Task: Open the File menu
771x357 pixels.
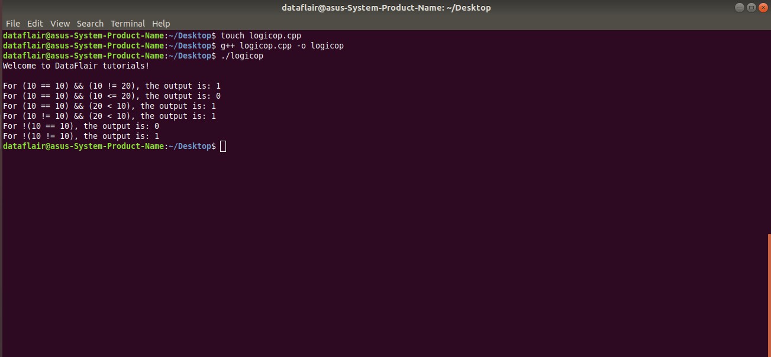Action: (13, 24)
